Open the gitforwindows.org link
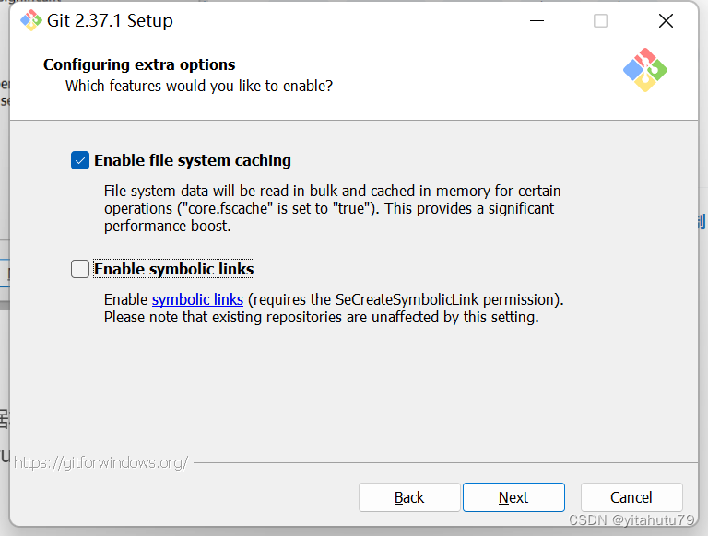 [101, 462]
